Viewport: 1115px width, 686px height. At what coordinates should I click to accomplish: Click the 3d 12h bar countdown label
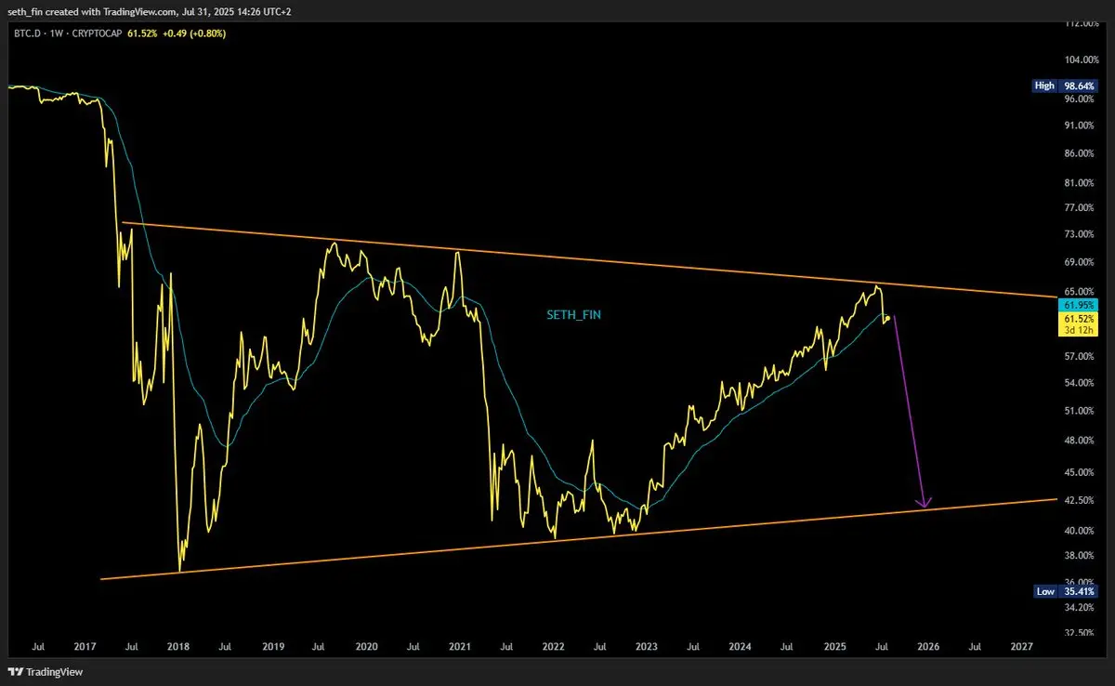point(1079,329)
